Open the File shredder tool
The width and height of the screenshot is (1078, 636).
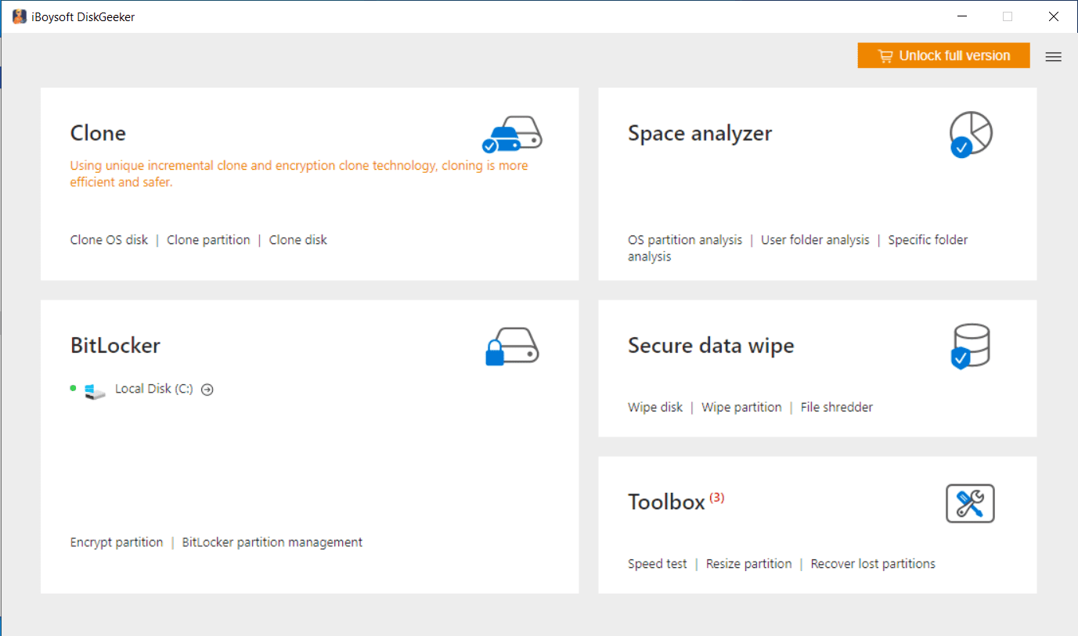click(x=837, y=408)
